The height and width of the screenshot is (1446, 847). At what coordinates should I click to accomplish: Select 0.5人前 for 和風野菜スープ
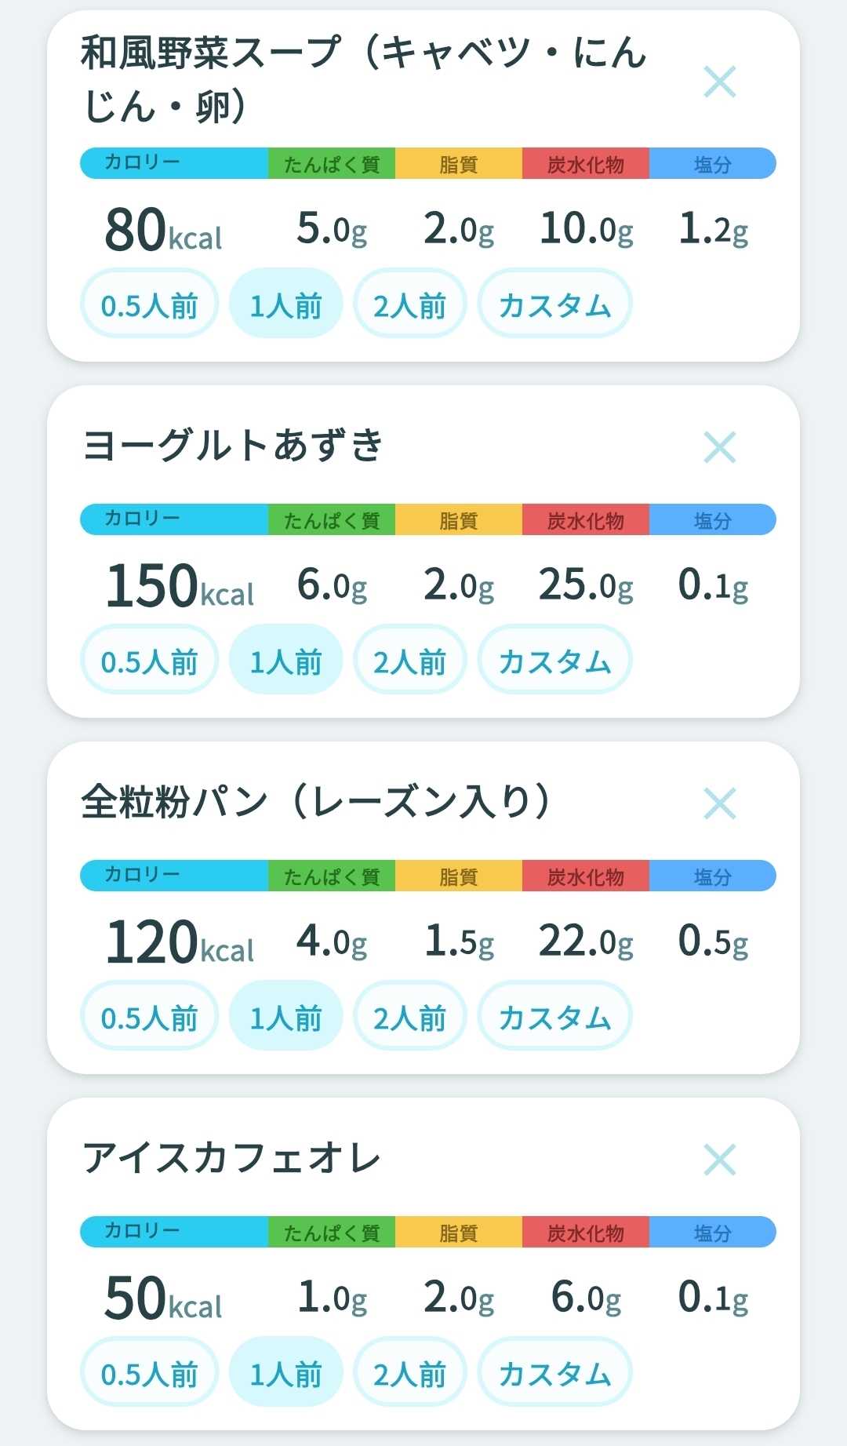click(x=149, y=304)
